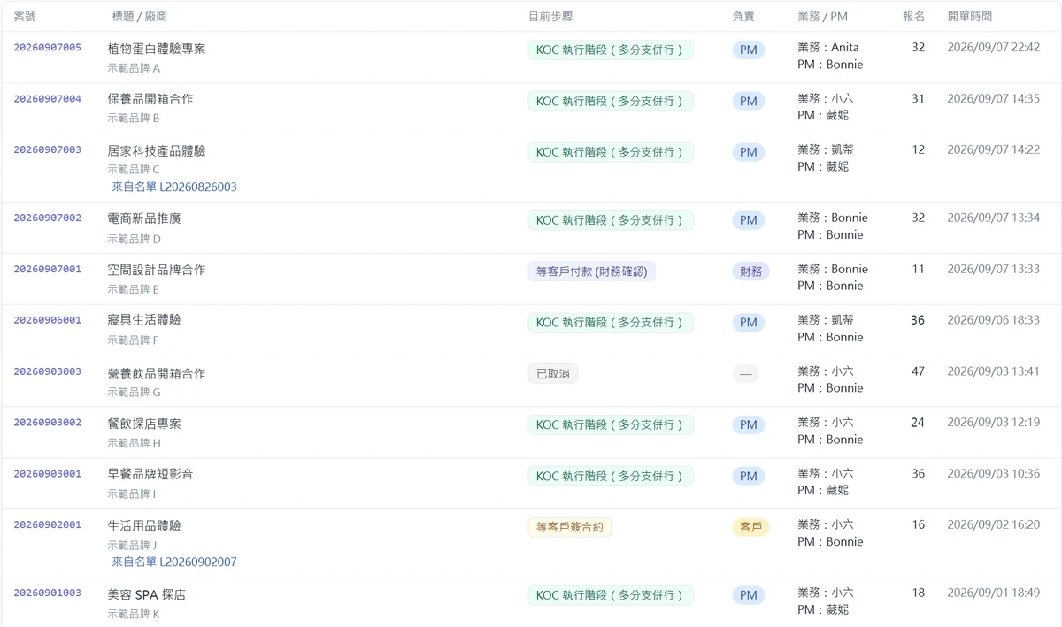Viewport: 1062px width, 627px height.
Task: Open case number 20260906001
Action: (x=47, y=320)
